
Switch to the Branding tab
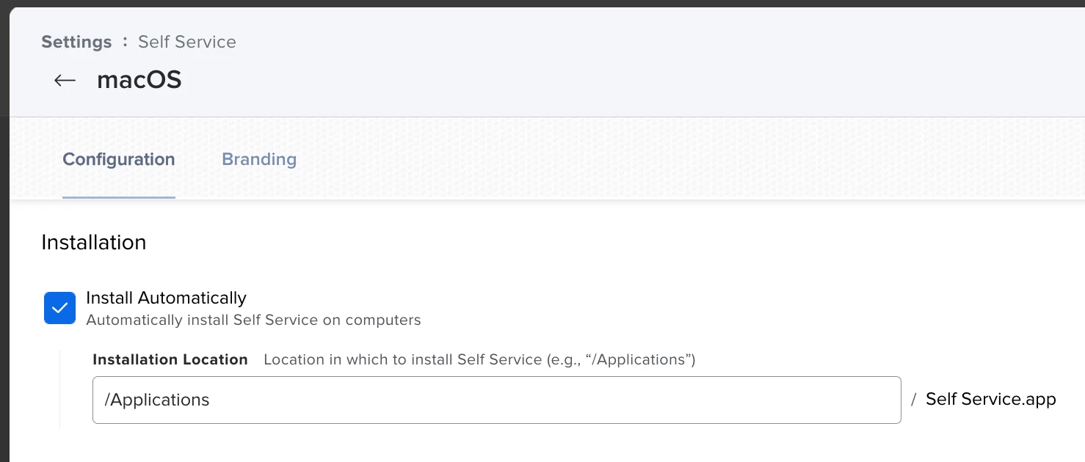click(259, 159)
